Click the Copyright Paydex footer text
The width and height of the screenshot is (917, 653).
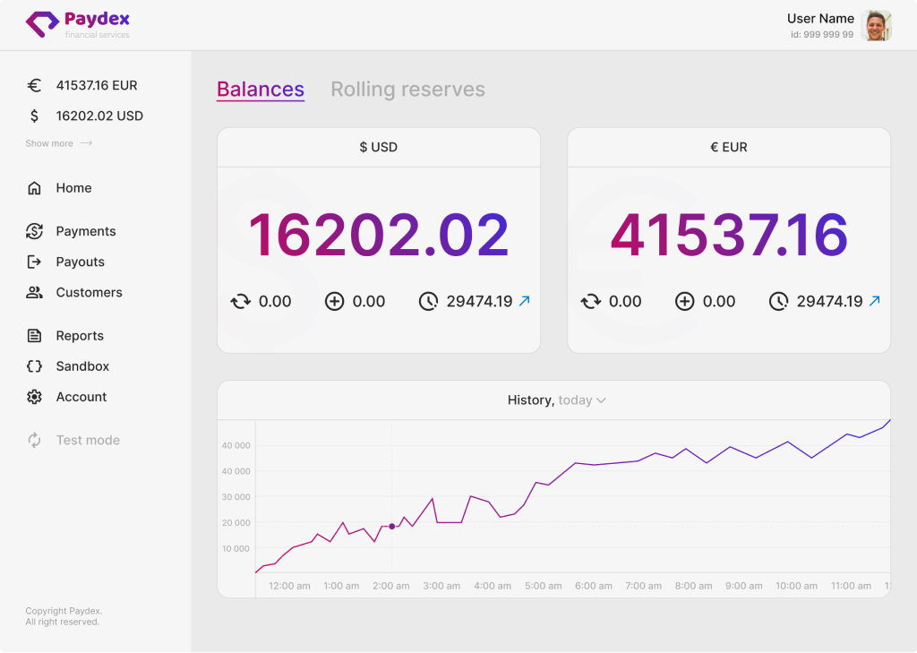point(64,616)
